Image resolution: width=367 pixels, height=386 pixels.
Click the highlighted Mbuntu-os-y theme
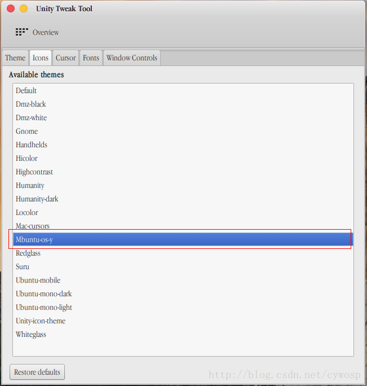pos(183,239)
